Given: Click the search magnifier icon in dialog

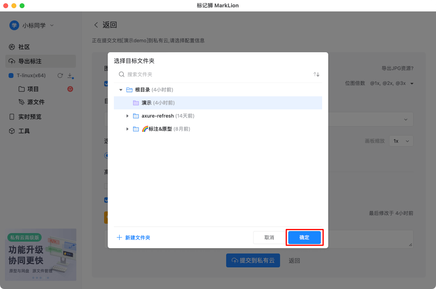Looking at the screenshot, I should point(121,74).
